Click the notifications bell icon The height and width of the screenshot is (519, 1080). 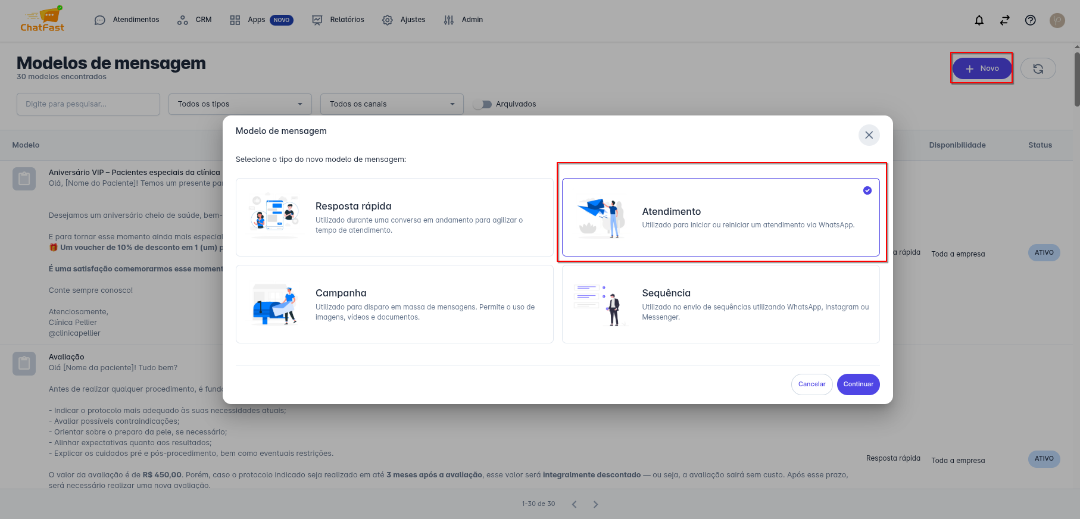tap(979, 20)
